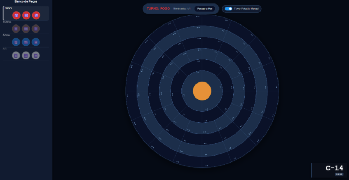The width and height of the screenshot is (349, 180).
Task: Select the Scorpio piece in the Água group
Action: (26, 42)
